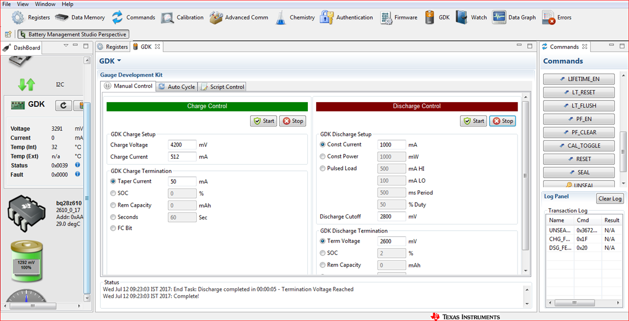Switch to the Auto Cycle tab
Screen dimensions: 629x321
coord(176,87)
